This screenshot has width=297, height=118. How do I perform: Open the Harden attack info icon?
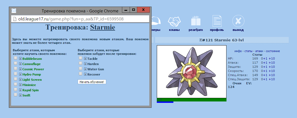pos(85,64)
